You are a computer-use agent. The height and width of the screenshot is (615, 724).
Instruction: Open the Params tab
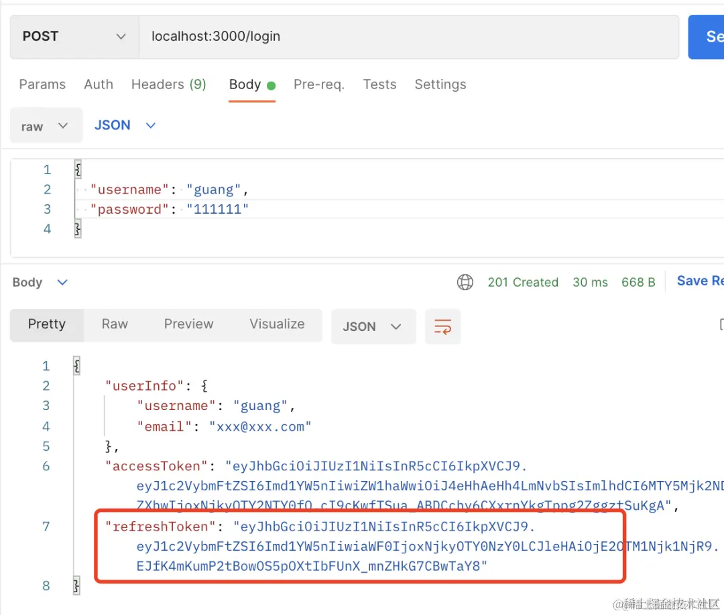(42, 84)
